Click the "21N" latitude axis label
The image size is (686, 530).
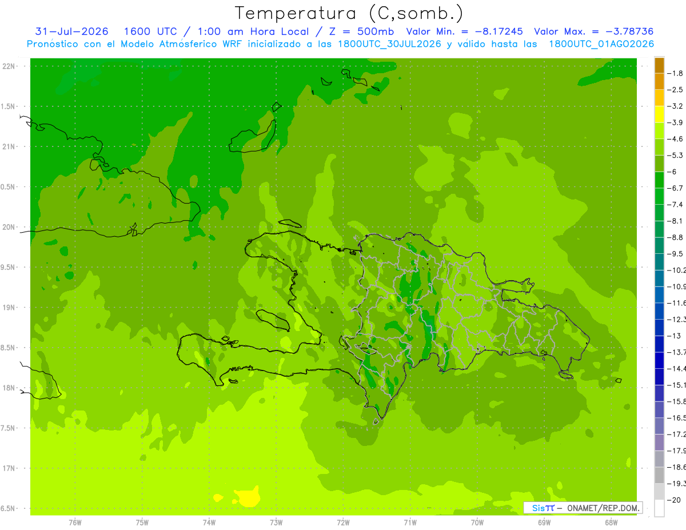coord(8,146)
